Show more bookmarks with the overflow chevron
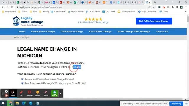This screenshot has width=189, height=106. coord(186,12)
